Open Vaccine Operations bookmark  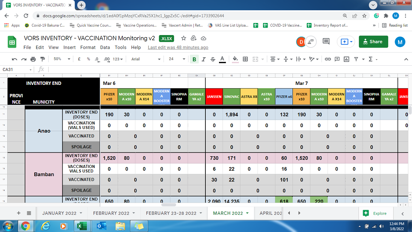tap(136, 25)
